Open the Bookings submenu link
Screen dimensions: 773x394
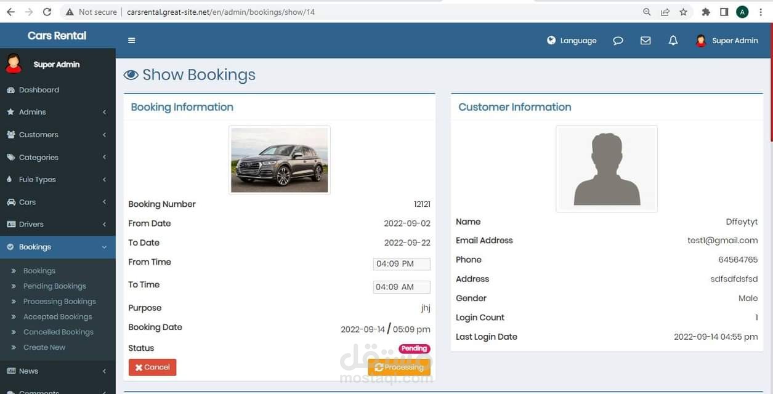[39, 271]
